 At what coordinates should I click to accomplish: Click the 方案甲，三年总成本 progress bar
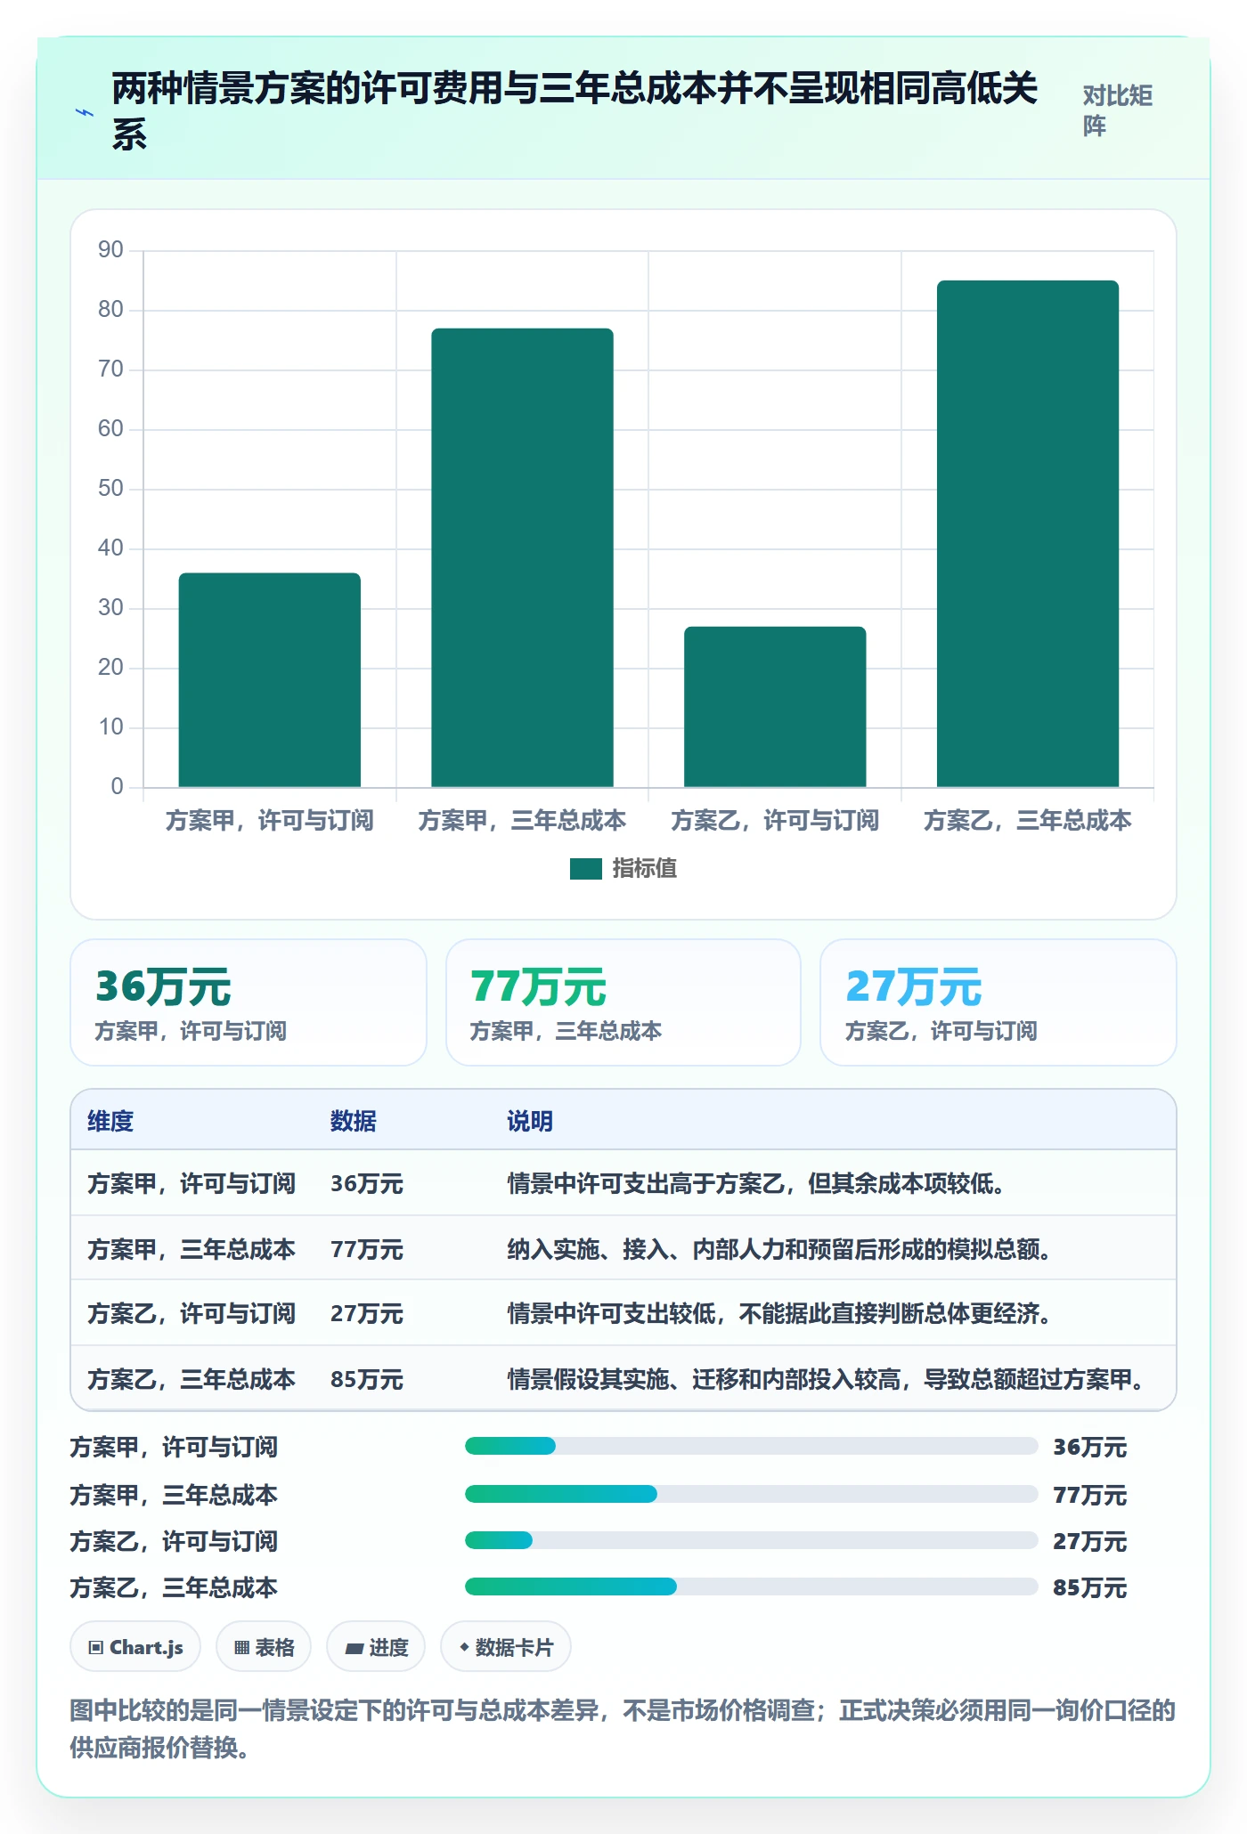coord(751,1494)
